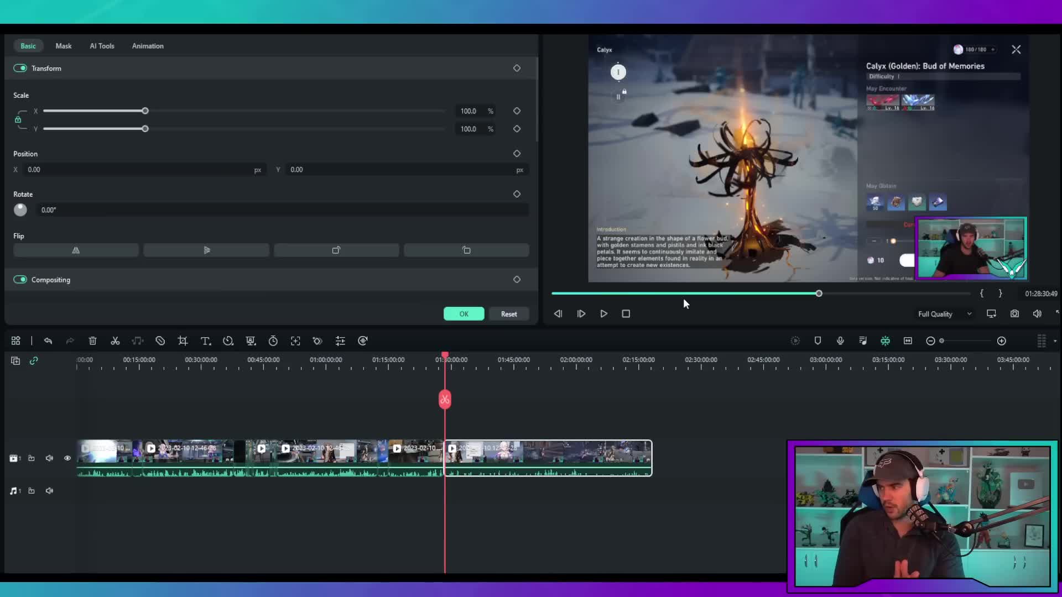Click the green screen portrait icon

point(251,341)
